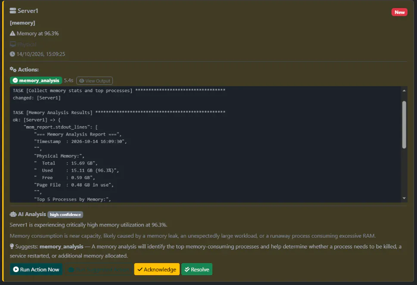Click the robot icon beside AI Analysis

pos(13,214)
